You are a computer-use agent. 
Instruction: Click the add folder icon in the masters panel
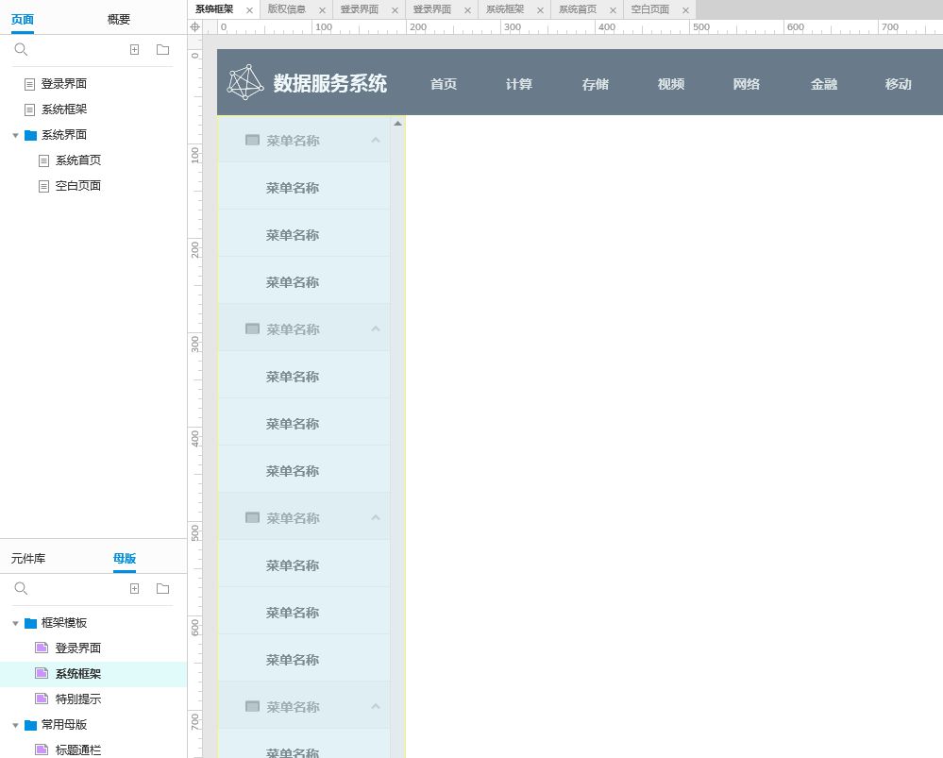click(162, 588)
